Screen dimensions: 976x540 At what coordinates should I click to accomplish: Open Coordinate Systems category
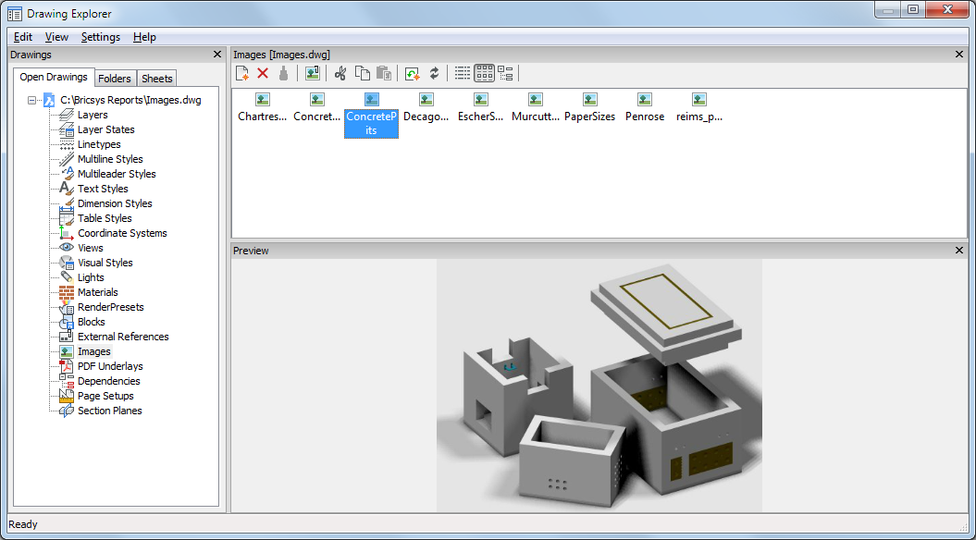(122, 233)
